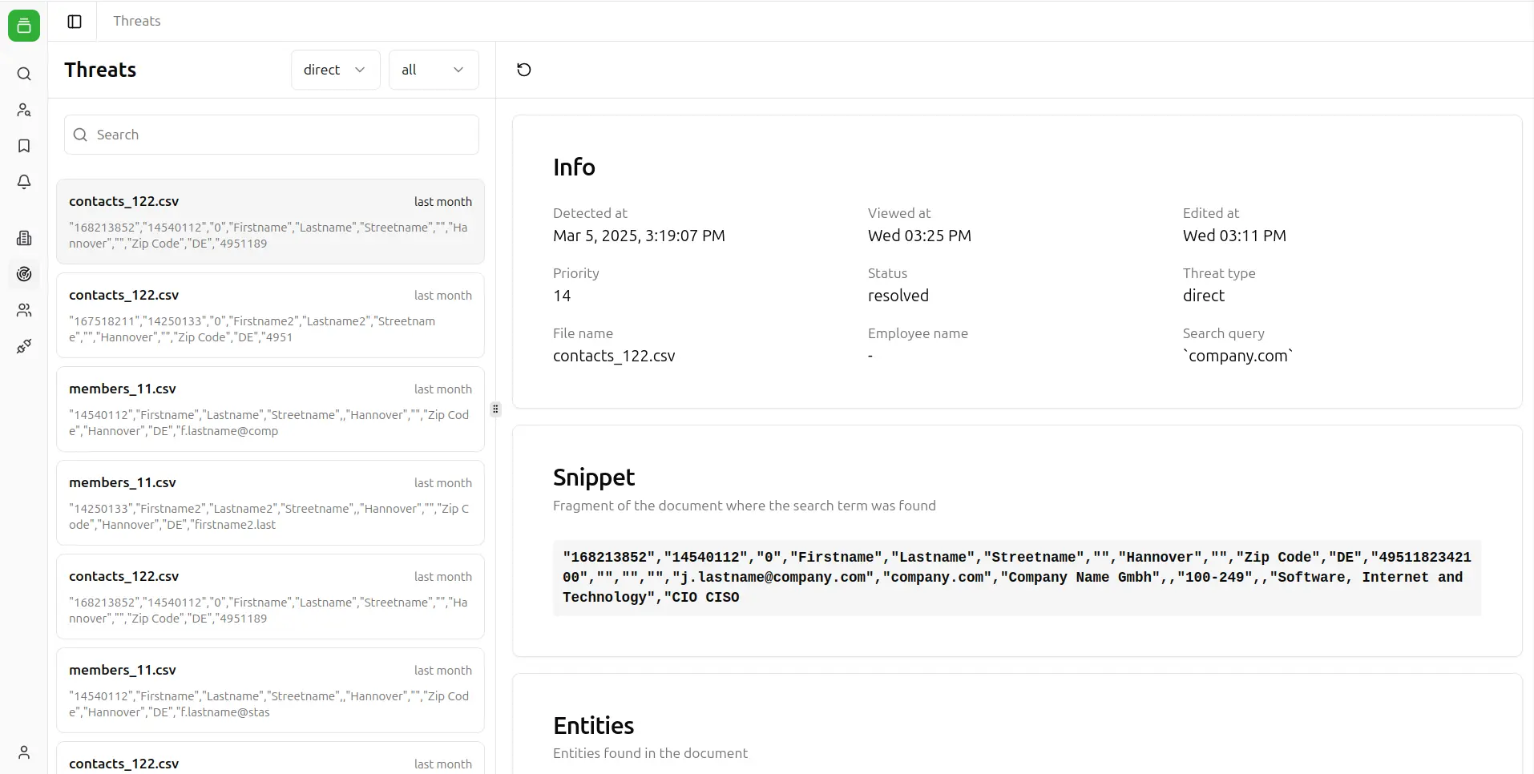Open search from the sidebar magnifier icon
The width and height of the screenshot is (1534, 774).
[x=24, y=75]
